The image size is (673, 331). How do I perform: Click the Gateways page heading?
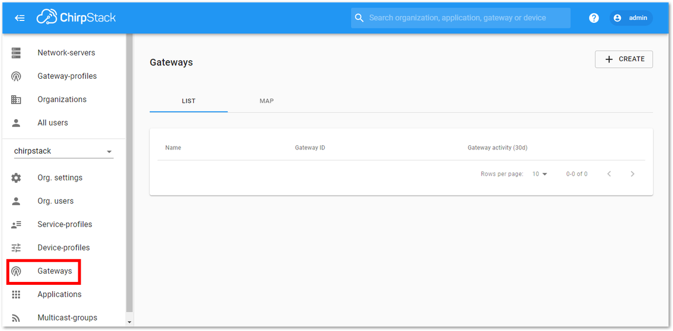pyautogui.click(x=171, y=62)
